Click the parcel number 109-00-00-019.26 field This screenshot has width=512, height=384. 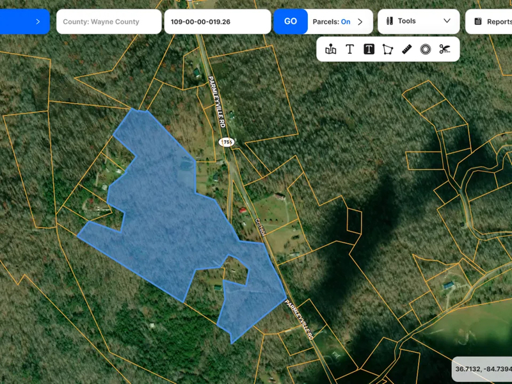tap(218, 22)
